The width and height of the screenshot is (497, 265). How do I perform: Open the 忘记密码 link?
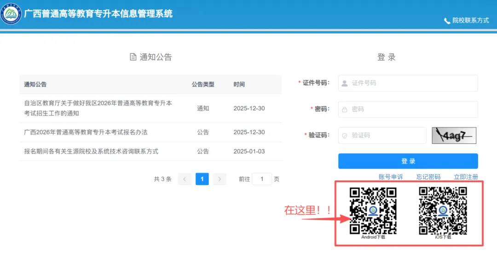(428, 177)
